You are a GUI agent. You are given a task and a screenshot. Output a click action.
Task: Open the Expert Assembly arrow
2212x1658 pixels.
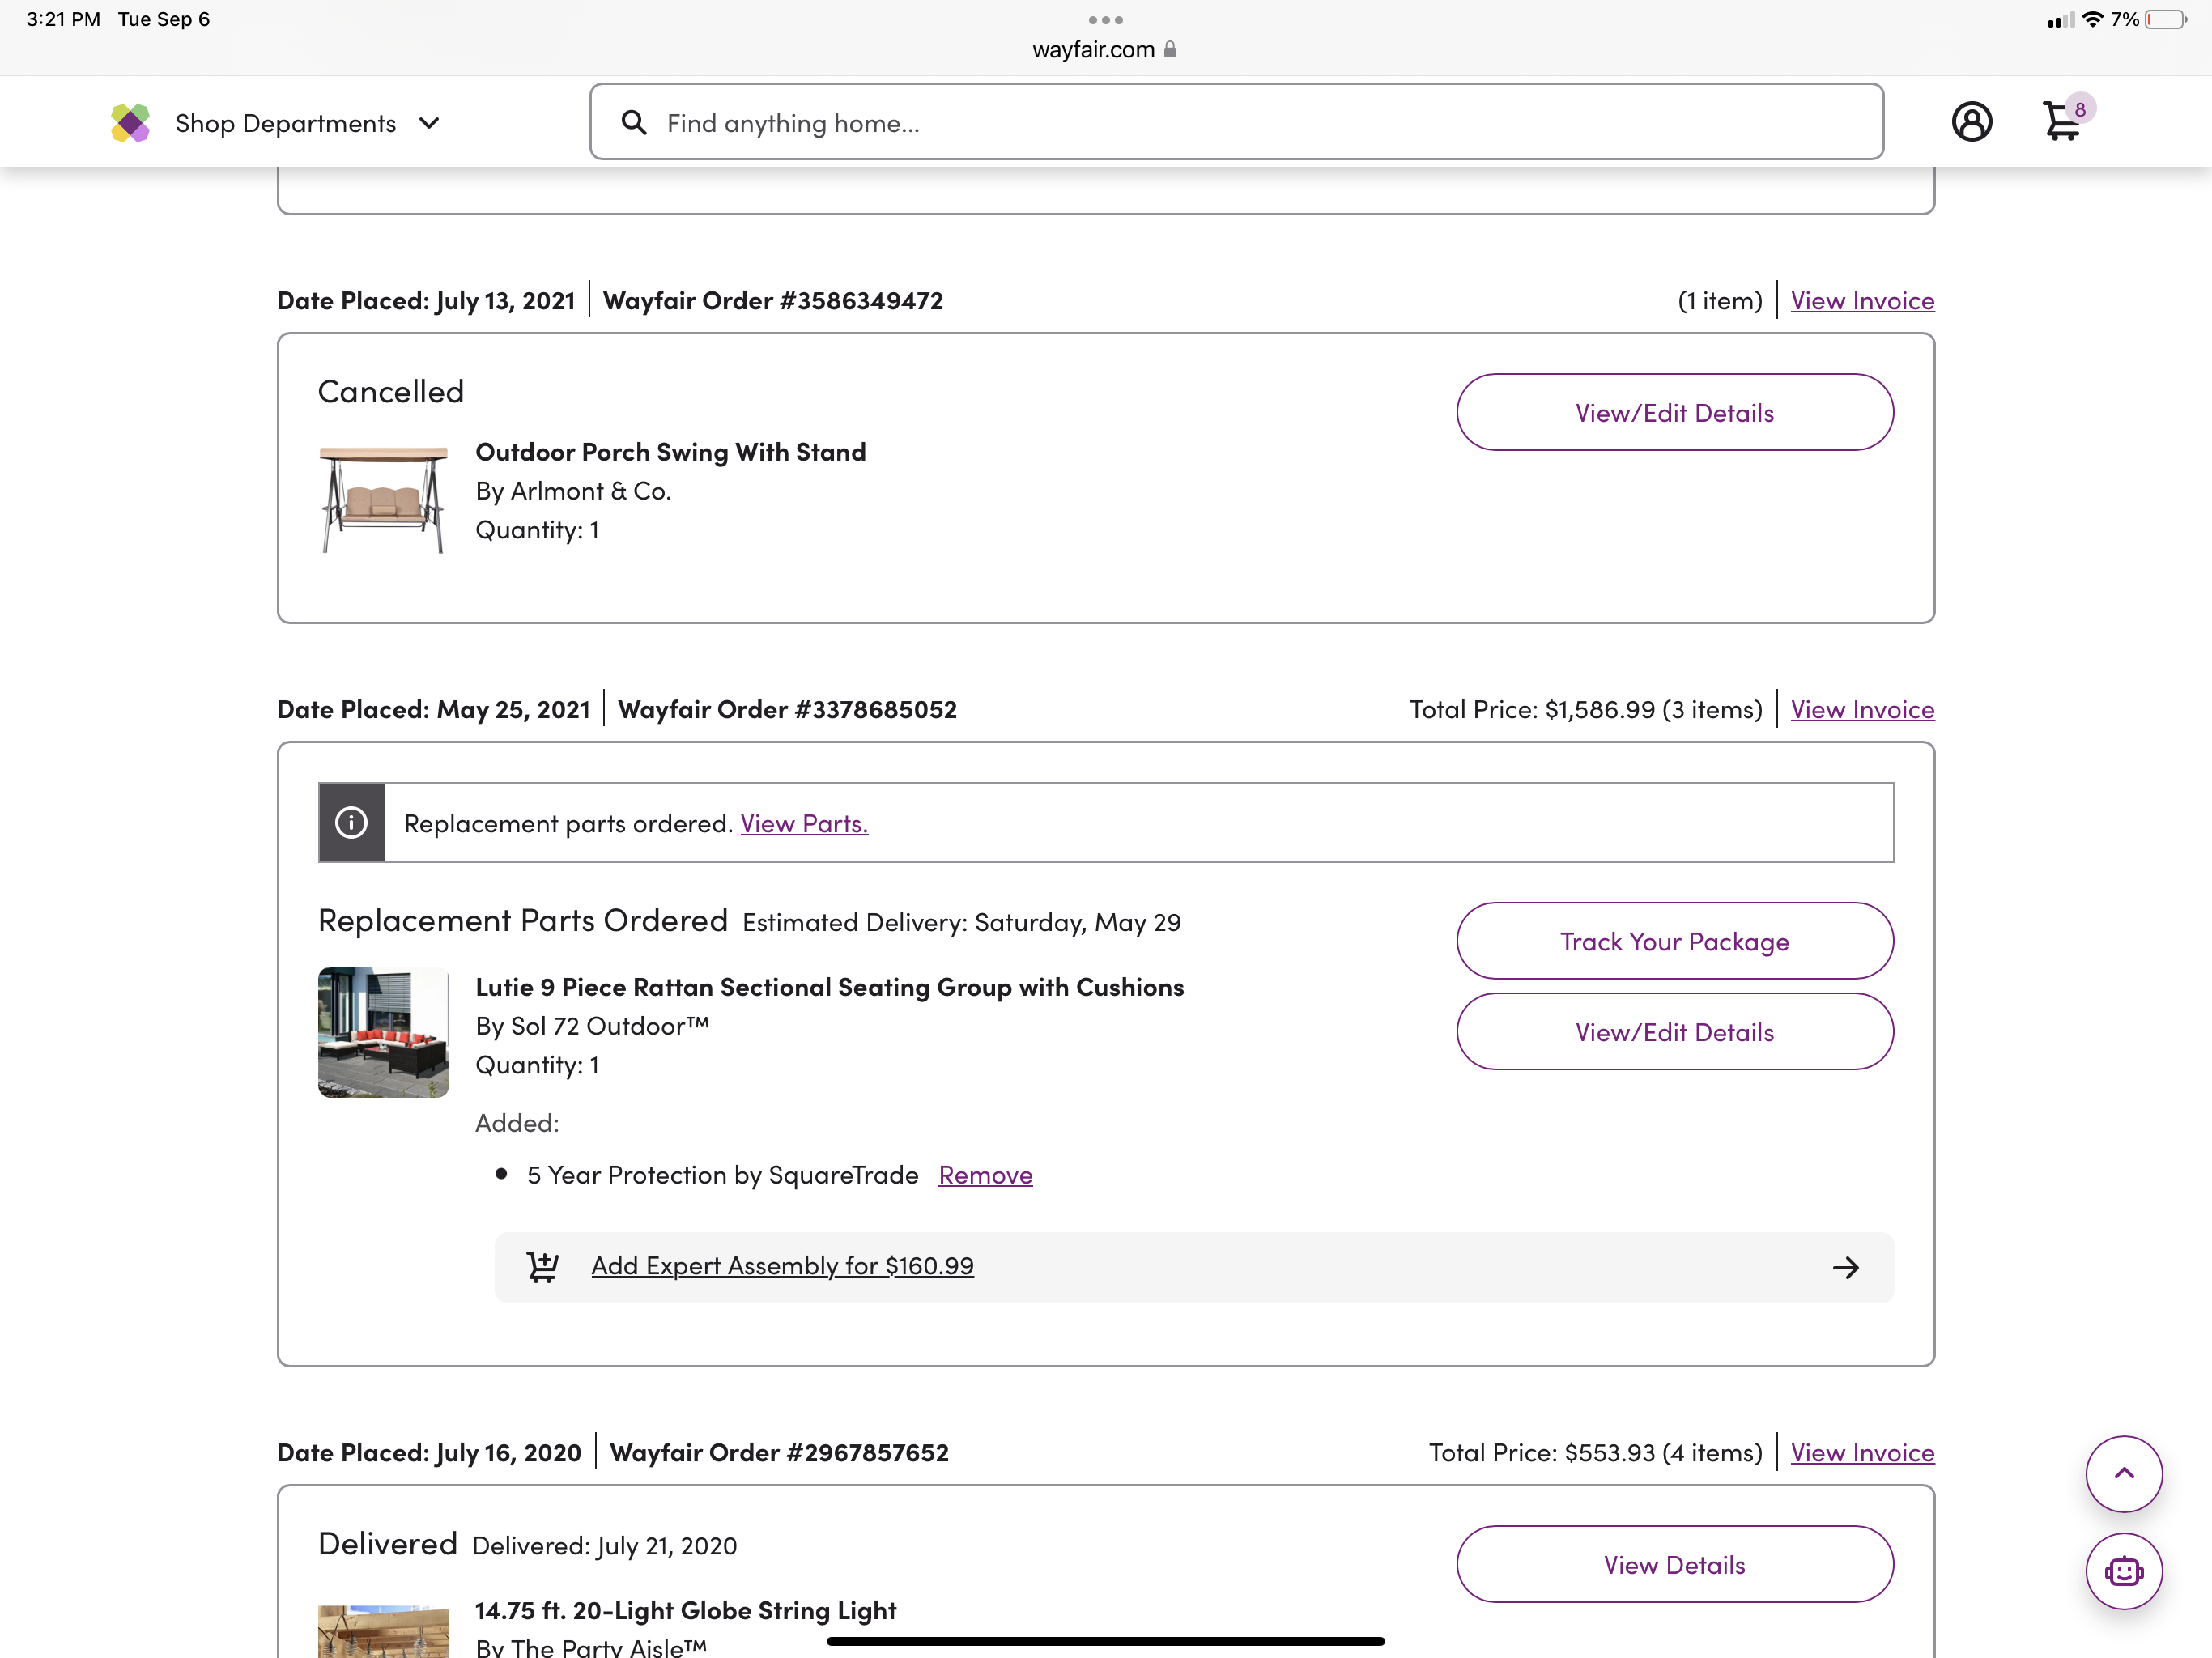coord(1845,1268)
